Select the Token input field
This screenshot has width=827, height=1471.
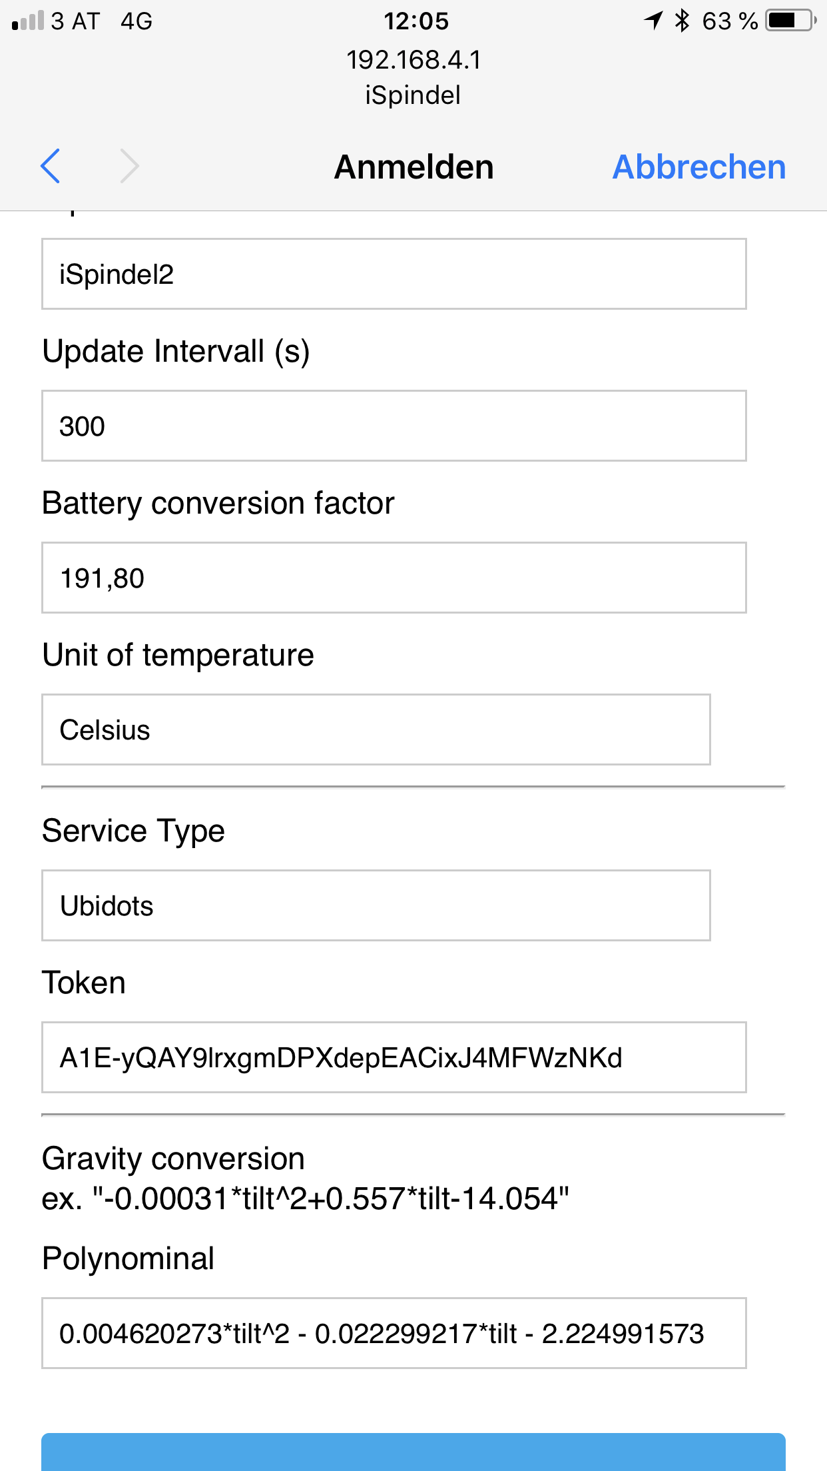(394, 1057)
